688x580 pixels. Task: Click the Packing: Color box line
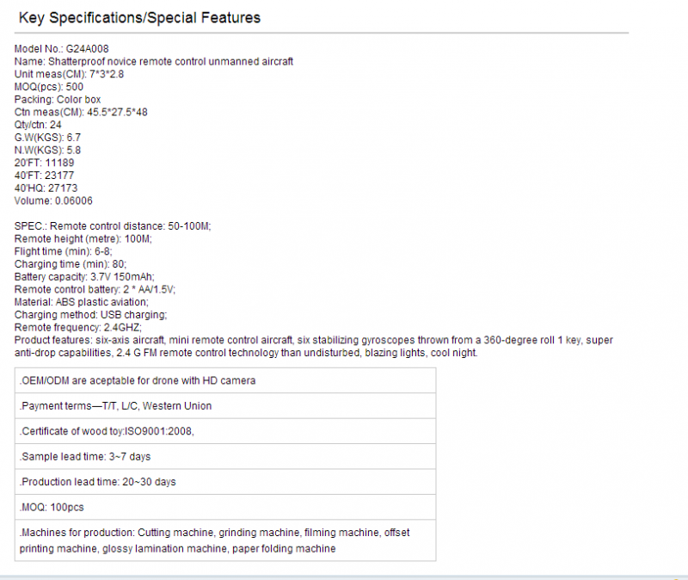[58, 100]
